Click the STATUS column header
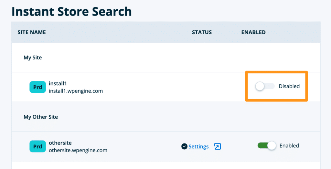This screenshot has width=331, height=169. [202, 32]
